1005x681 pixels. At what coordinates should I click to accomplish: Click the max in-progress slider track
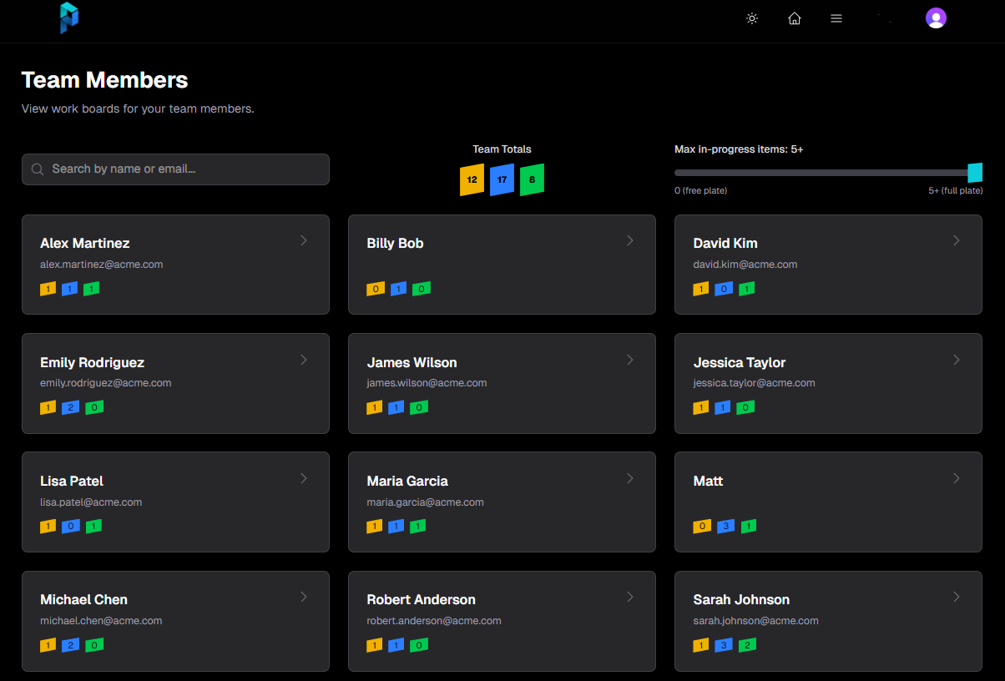click(828, 173)
